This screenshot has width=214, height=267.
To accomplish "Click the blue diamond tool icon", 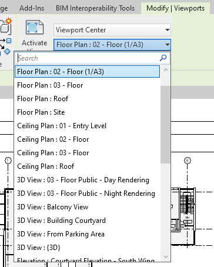I will click(7, 52).
